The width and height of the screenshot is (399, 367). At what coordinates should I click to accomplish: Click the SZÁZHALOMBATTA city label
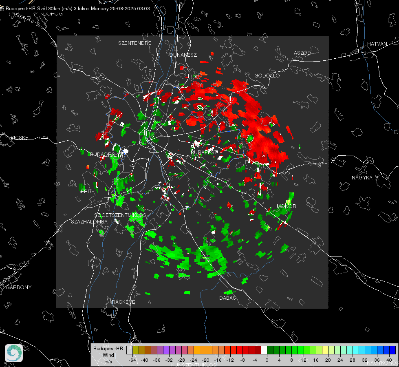click(x=95, y=221)
